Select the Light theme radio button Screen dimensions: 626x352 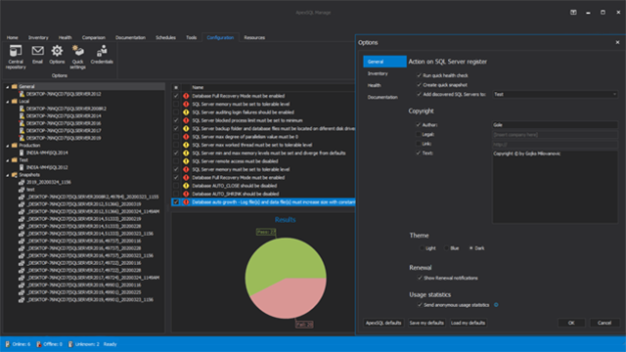click(422, 248)
